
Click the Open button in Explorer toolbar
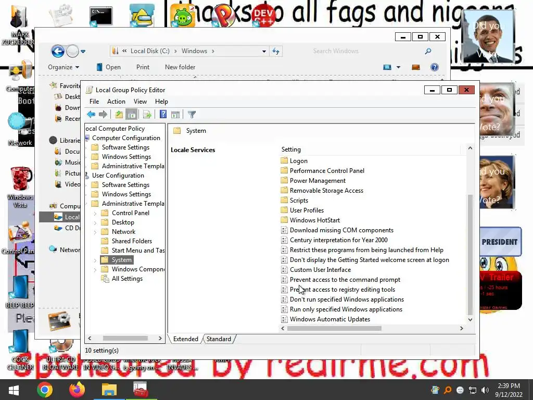(108, 67)
